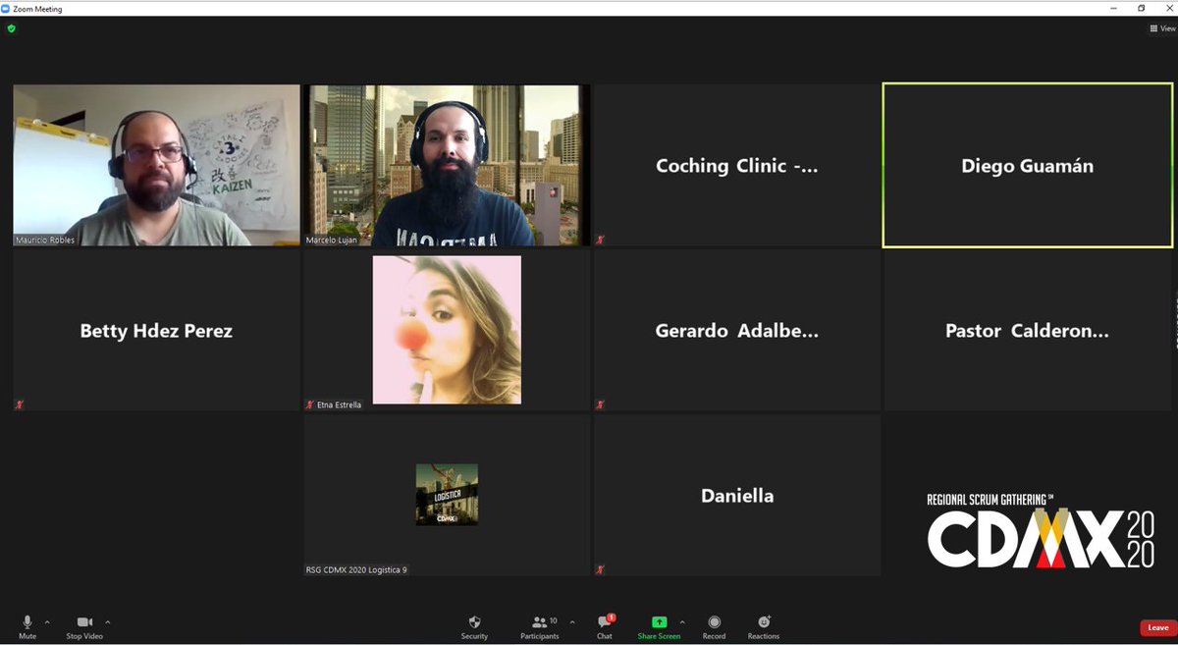Click muted mic icon on Coching Clinic tile
The height and width of the screenshot is (645, 1178).
[x=600, y=240]
